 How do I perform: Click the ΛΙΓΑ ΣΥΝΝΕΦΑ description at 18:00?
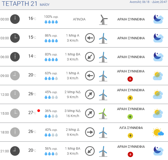(x=131, y=128)
